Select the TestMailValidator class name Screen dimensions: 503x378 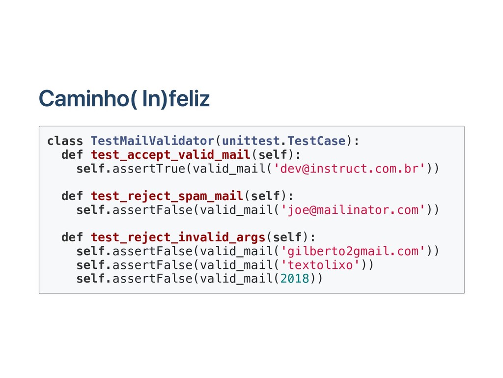pyautogui.click(x=152, y=141)
